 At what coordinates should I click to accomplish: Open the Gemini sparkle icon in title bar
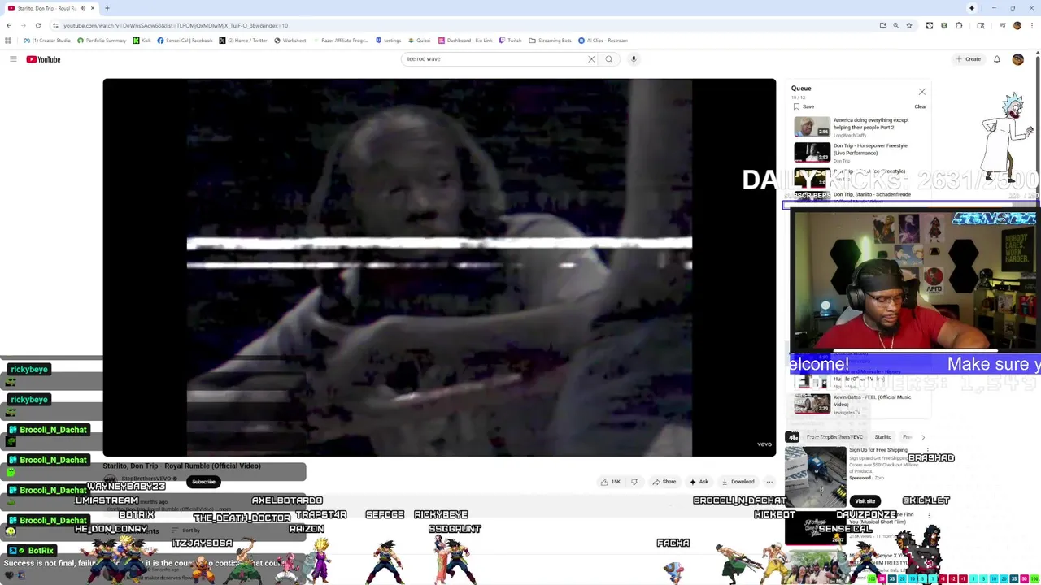971,8
